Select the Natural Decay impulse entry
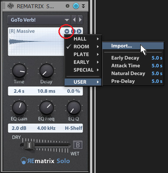Image resolution: width=168 pixels, height=173 pixels. 133,73
